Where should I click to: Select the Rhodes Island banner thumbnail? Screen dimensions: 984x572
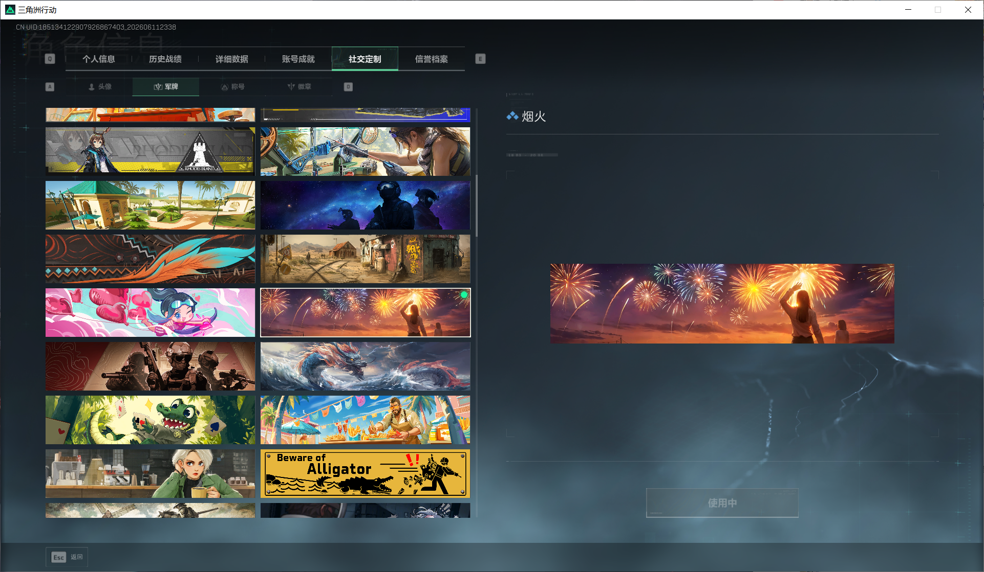point(150,151)
